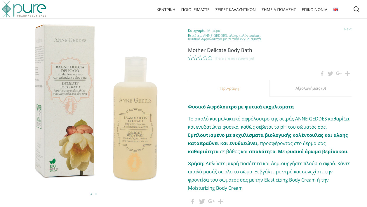Open the search magnifier icon

coord(356,9)
